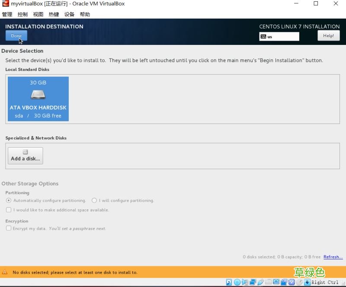Viewport: 346px width, 287px height.
Task: Choose I will configure partitioning
Action: click(94, 200)
